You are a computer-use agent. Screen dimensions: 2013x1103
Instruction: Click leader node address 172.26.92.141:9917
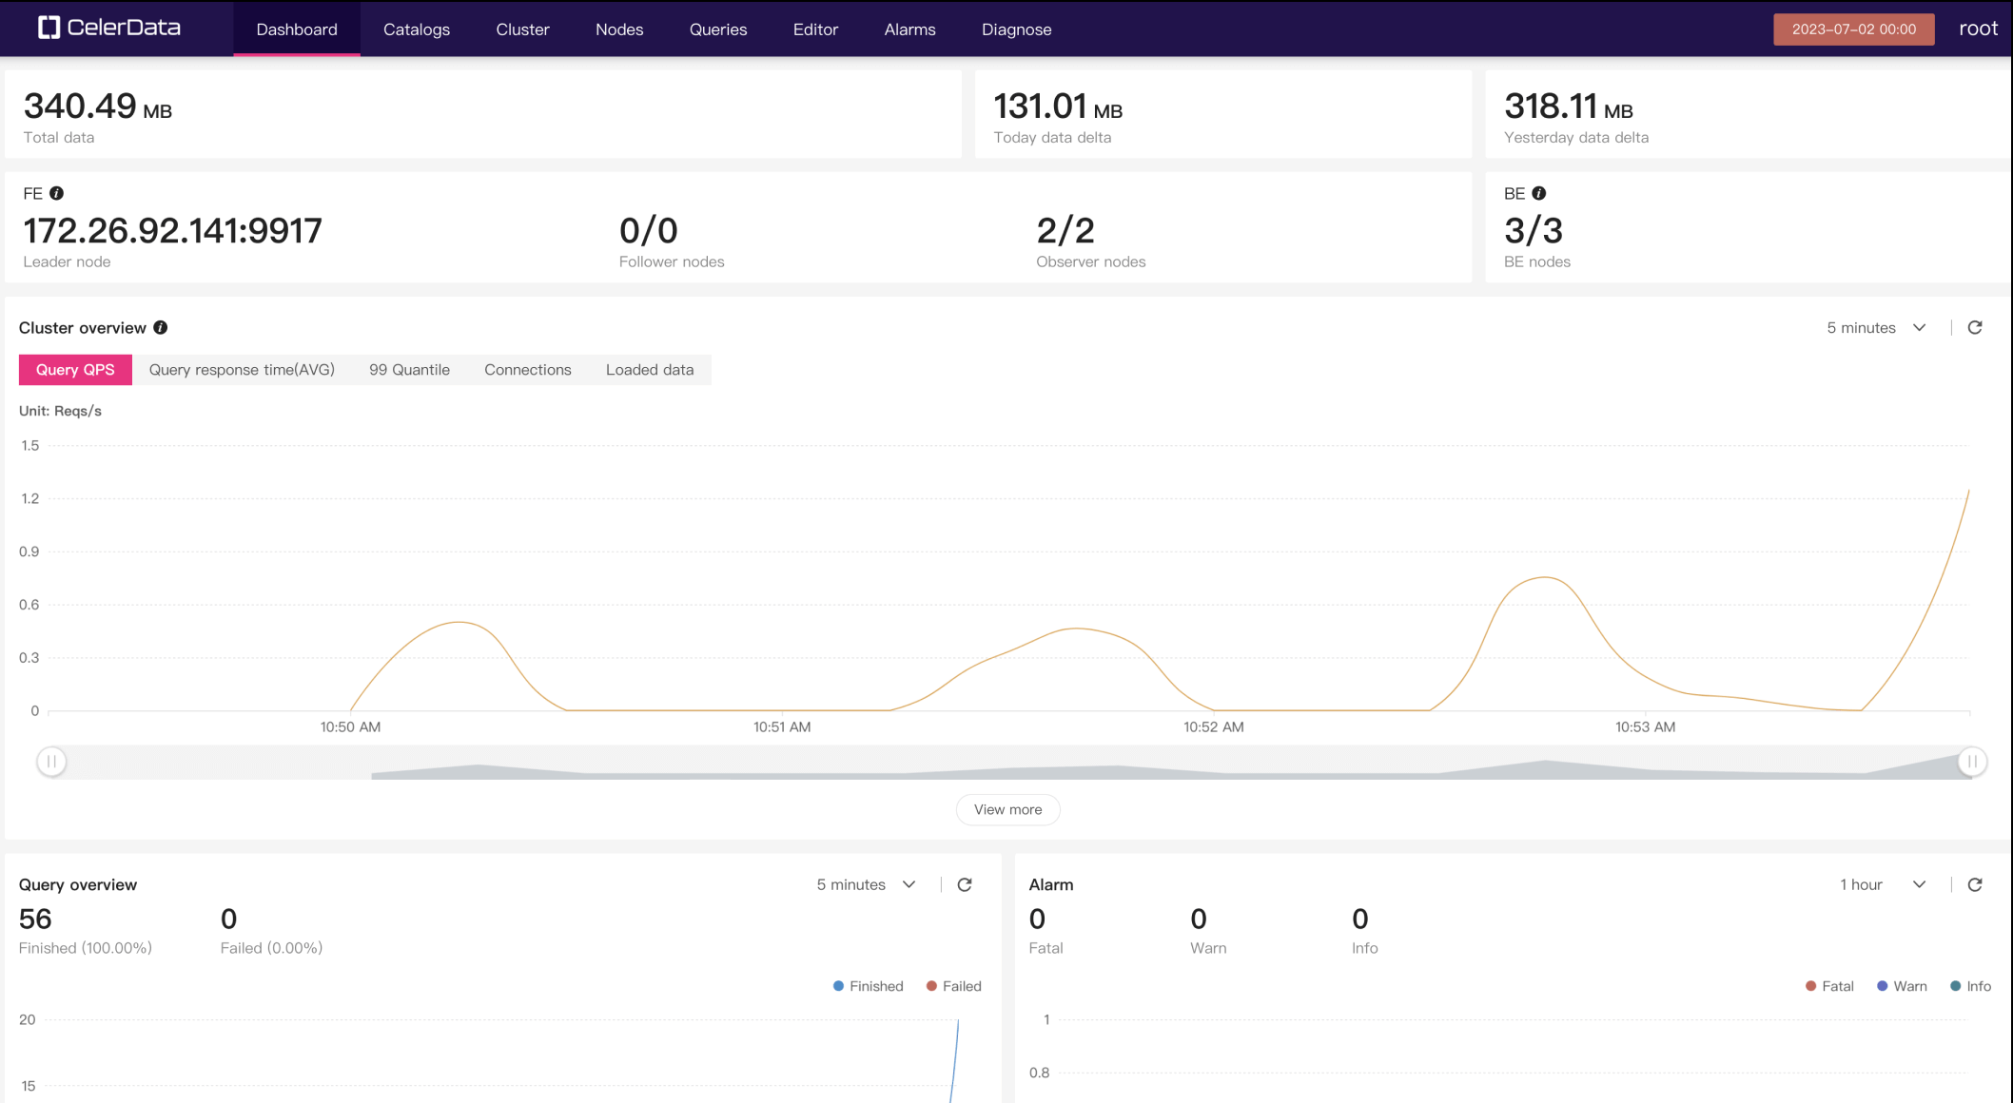[173, 230]
